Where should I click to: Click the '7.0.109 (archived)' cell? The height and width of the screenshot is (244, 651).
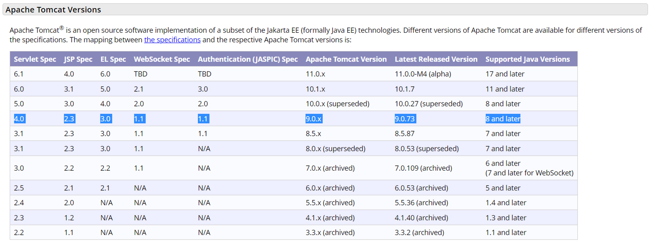(423, 168)
